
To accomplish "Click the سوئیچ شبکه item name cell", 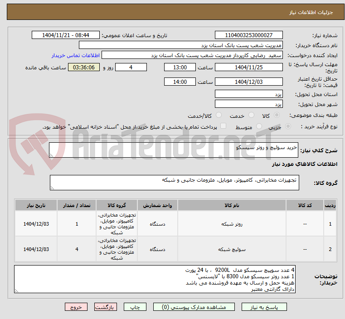I will point(232,249).
